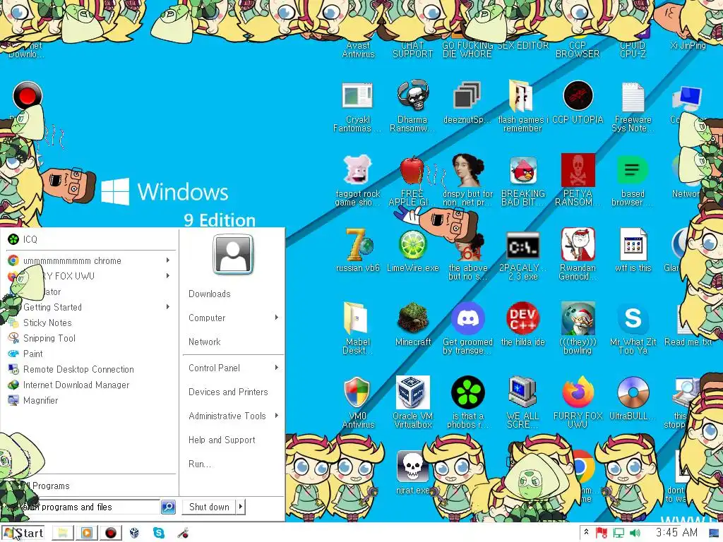Expand the Computer submenu arrow

(276, 318)
